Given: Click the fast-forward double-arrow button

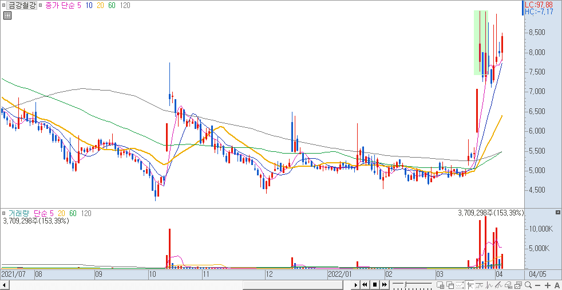Looking at the screenshot, I should (384, 285).
